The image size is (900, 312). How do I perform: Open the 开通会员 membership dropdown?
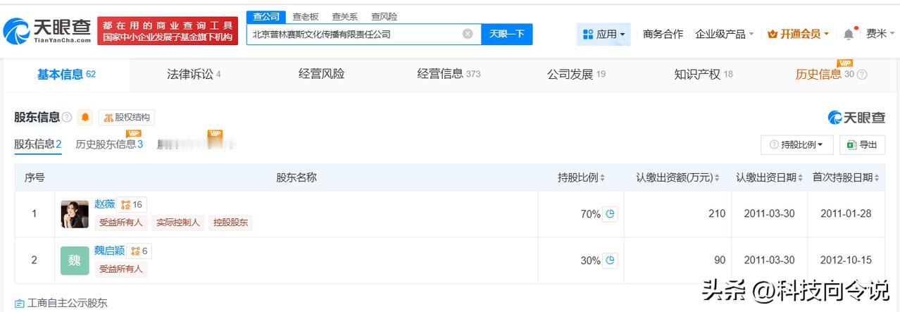pyautogui.click(x=798, y=34)
